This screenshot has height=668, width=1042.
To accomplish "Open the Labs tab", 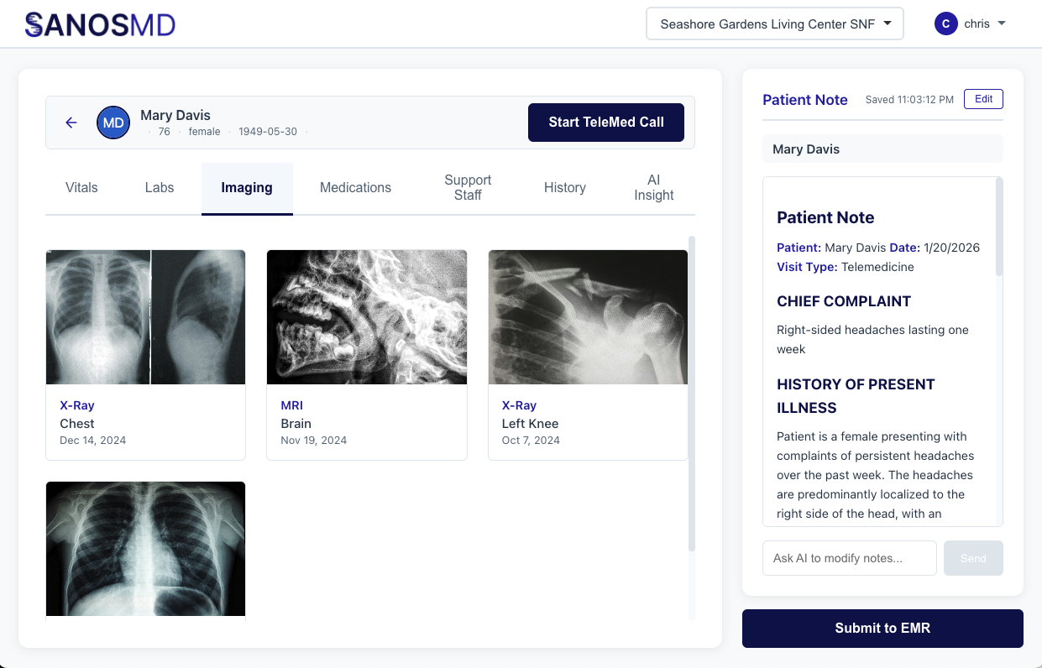I will (160, 188).
